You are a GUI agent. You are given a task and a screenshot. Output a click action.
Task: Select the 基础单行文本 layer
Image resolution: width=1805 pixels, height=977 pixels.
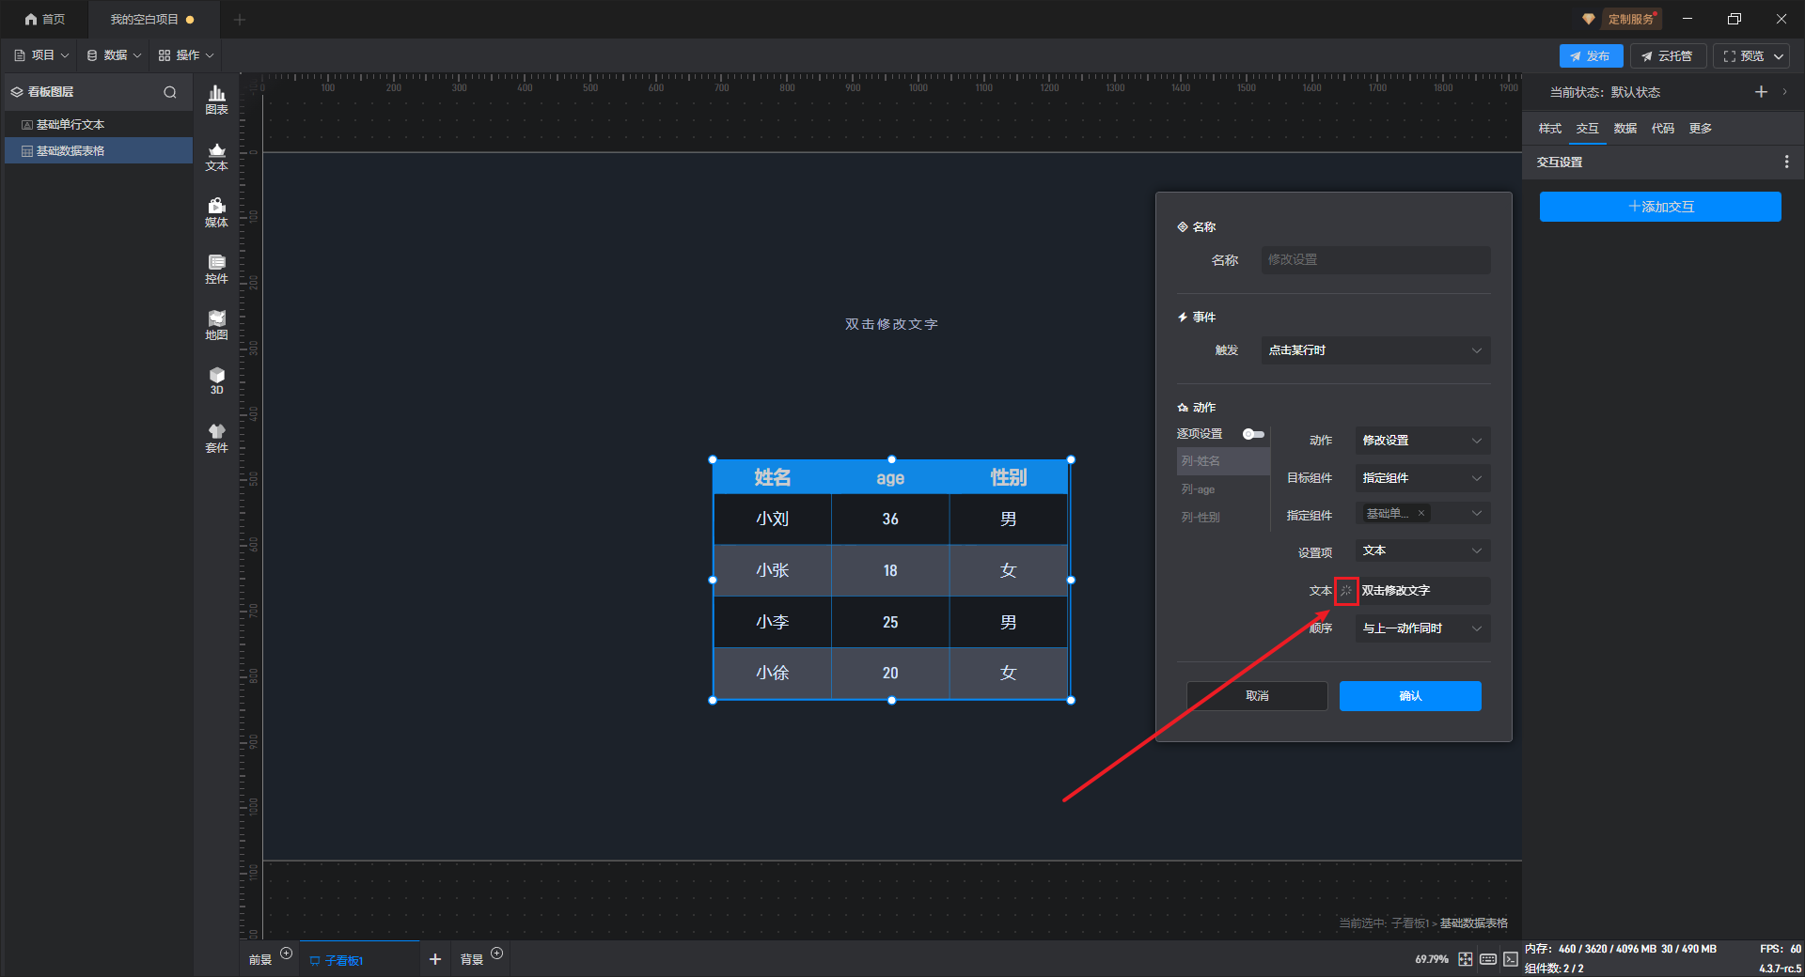point(71,125)
